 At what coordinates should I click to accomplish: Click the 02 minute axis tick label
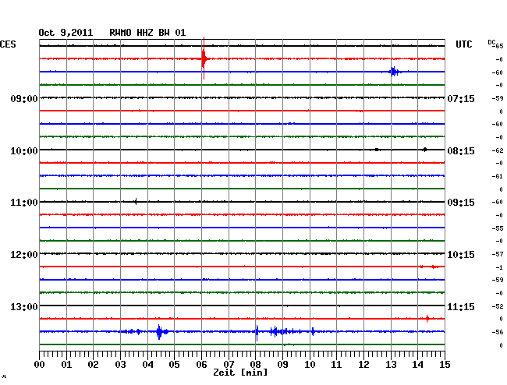tap(93, 365)
